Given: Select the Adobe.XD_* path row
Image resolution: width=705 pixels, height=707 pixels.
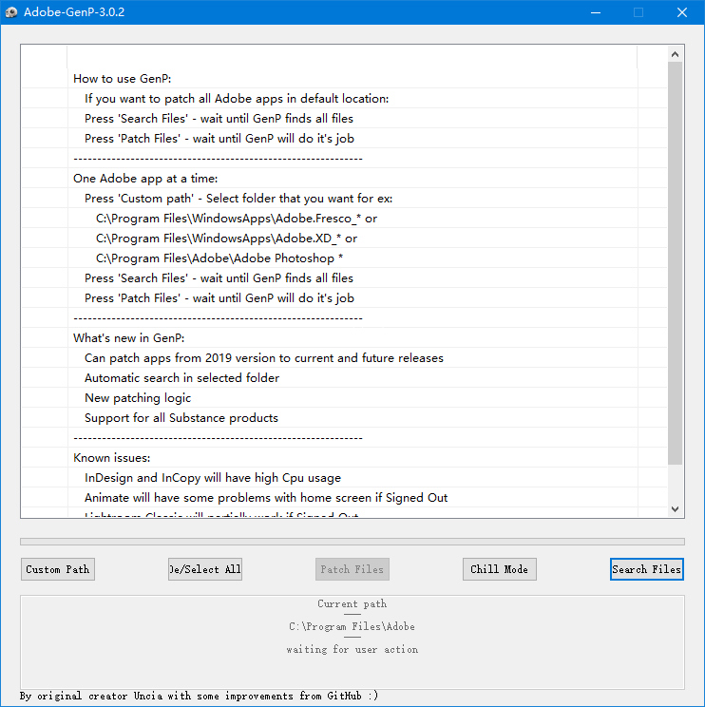Looking at the screenshot, I should 344,239.
